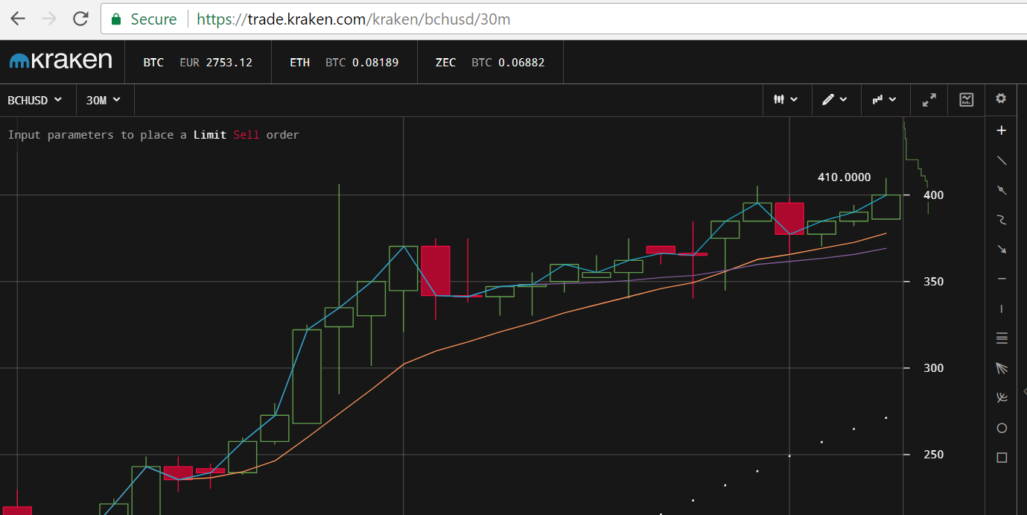
Task: Click the 400 price axis label
Action: (934, 195)
